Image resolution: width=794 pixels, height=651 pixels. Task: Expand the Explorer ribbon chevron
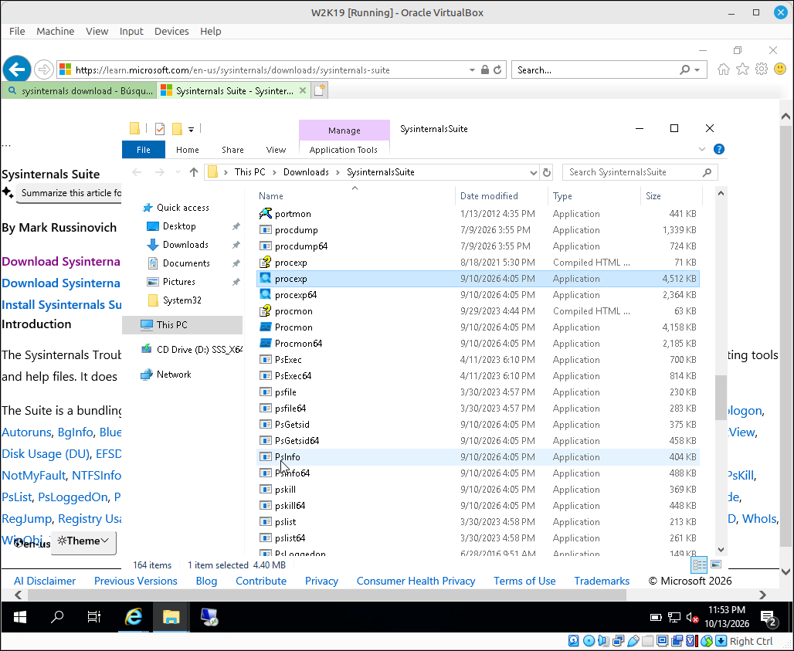(x=702, y=149)
